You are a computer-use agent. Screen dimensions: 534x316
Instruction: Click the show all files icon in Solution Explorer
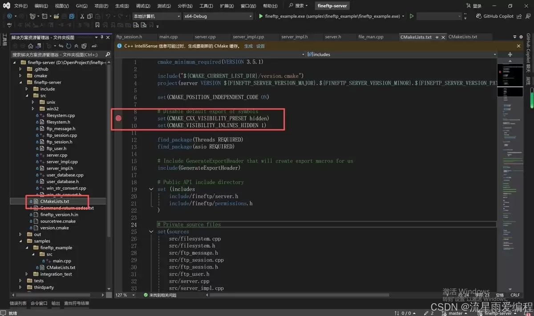tap(84, 46)
